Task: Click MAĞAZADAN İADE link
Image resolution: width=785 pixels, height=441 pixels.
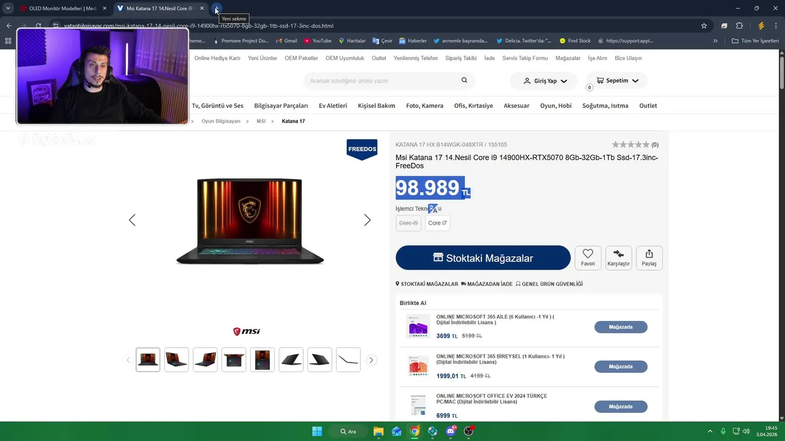Action: tap(487, 284)
